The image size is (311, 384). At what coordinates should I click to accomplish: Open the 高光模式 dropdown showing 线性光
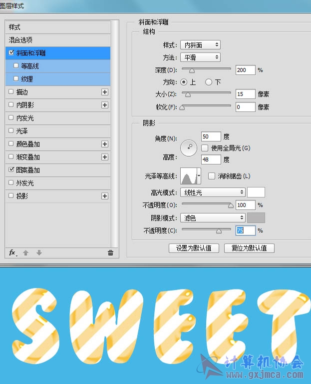(x=213, y=192)
